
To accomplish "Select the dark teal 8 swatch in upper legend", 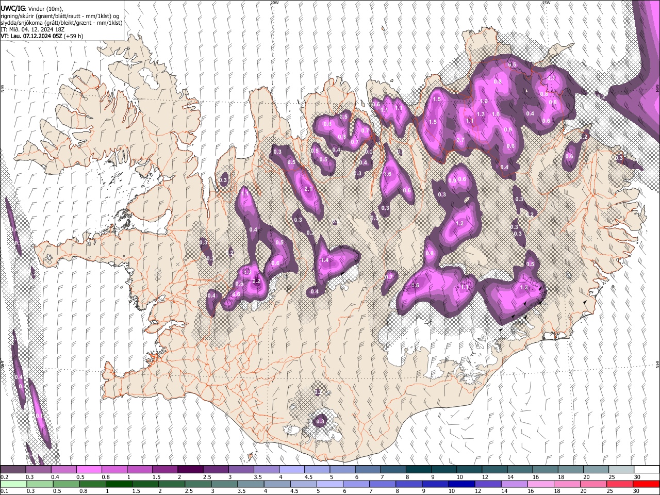I will pyautogui.click(x=418, y=470).
